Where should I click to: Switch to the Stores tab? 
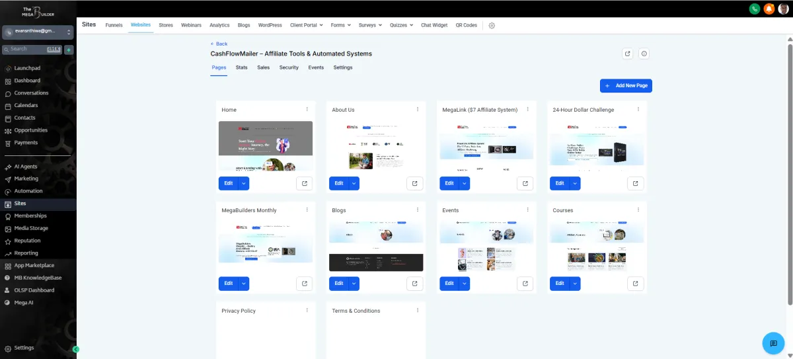point(166,25)
